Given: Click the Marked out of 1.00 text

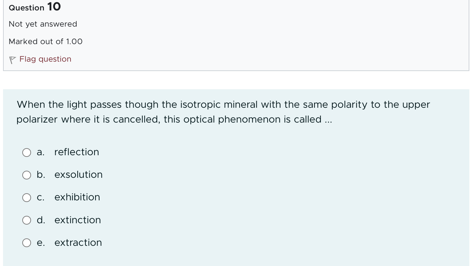Looking at the screenshot, I should click(45, 41).
